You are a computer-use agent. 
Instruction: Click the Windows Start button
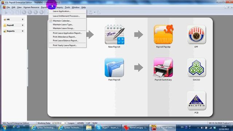click(x=4, y=128)
